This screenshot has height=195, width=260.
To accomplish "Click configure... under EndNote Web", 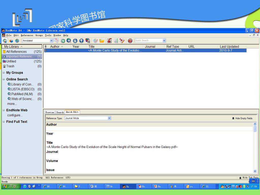I will pyautogui.click(x=15, y=115).
